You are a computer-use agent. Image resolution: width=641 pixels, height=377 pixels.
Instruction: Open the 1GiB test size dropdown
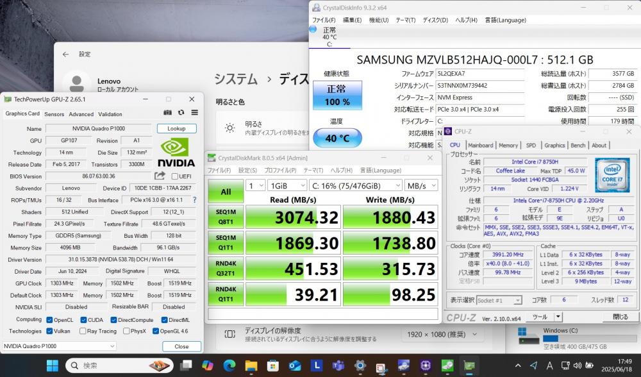287,186
